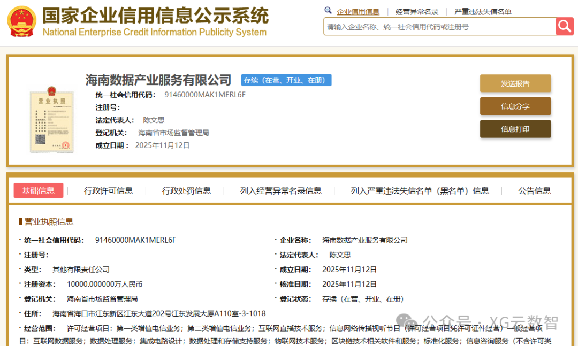Click the 国家企业信用信息公示系统 site title
The width and height of the screenshot is (578, 346).
point(155,17)
